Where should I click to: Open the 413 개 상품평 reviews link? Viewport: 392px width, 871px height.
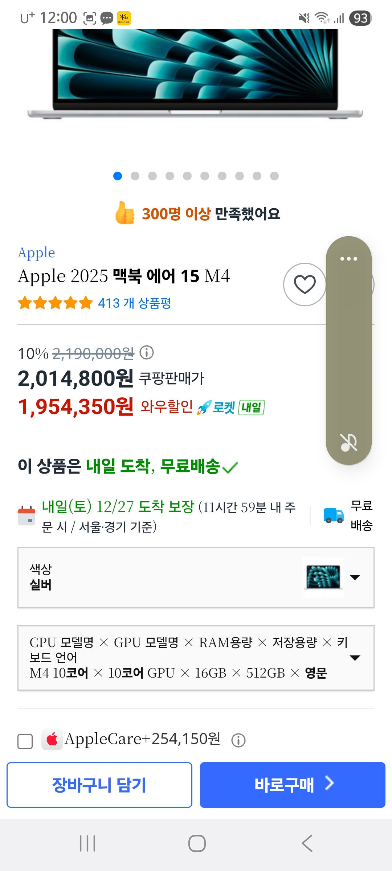point(134,303)
